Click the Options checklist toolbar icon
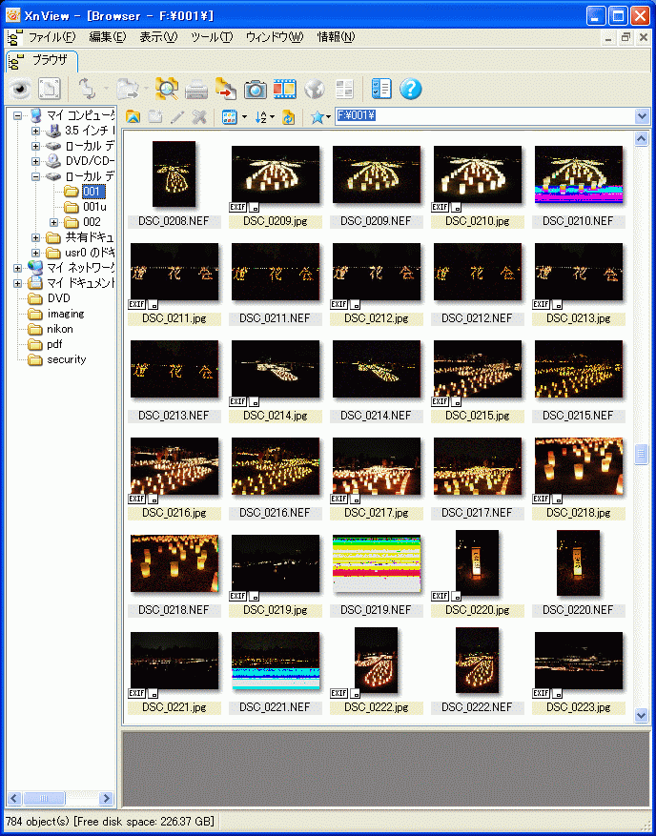 pos(381,90)
